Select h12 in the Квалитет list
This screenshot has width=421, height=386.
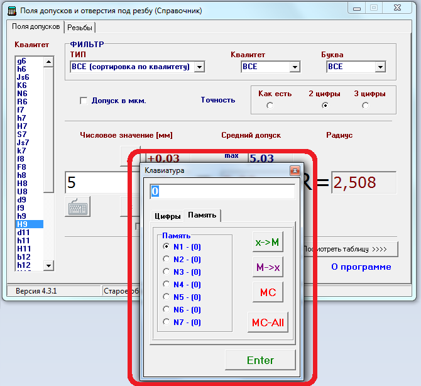point(30,265)
